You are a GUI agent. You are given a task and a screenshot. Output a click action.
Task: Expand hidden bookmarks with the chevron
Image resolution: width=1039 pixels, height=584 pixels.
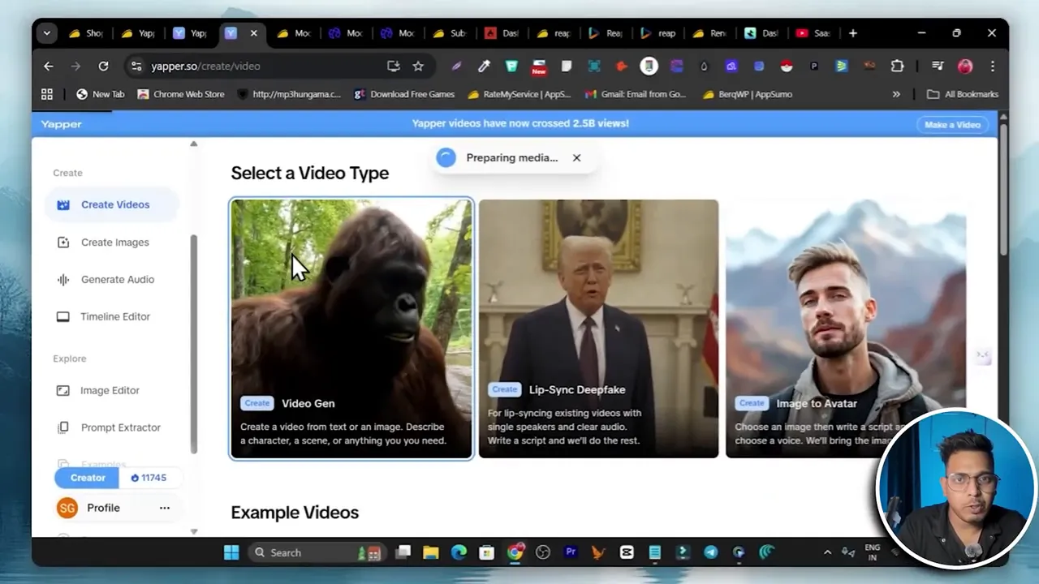click(896, 94)
